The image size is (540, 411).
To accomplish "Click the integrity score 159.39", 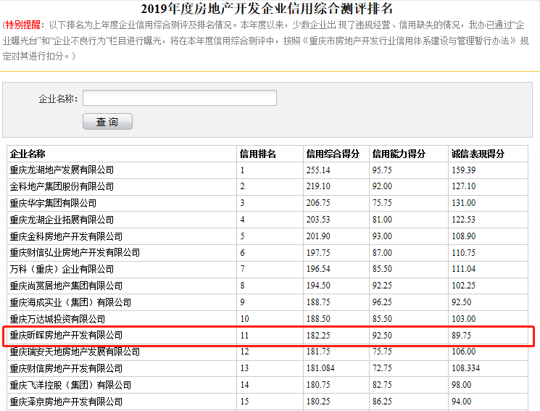I will [x=464, y=170].
